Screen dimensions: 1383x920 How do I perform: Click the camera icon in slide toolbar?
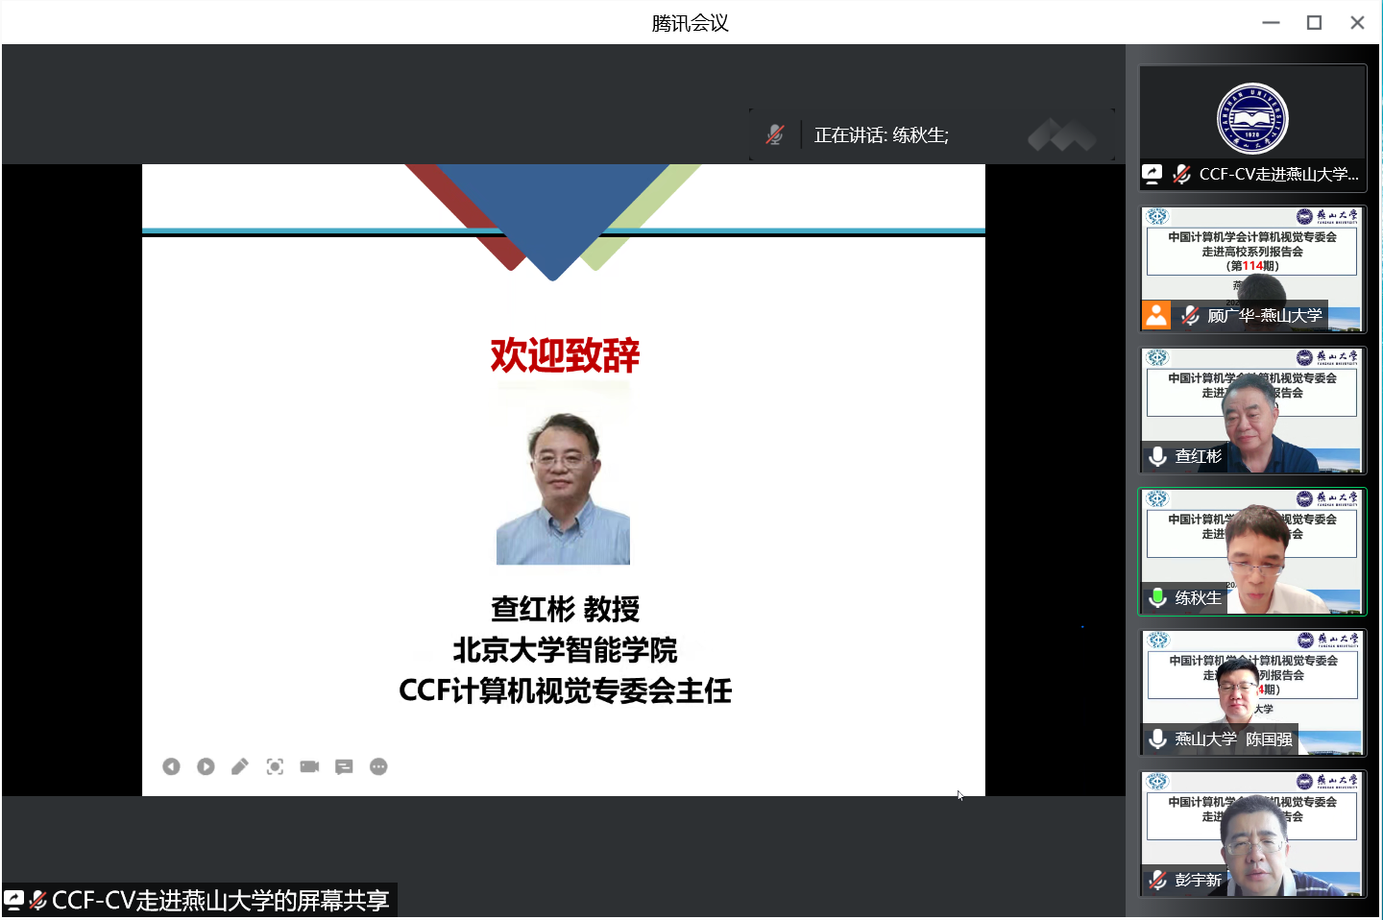click(x=309, y=766)
